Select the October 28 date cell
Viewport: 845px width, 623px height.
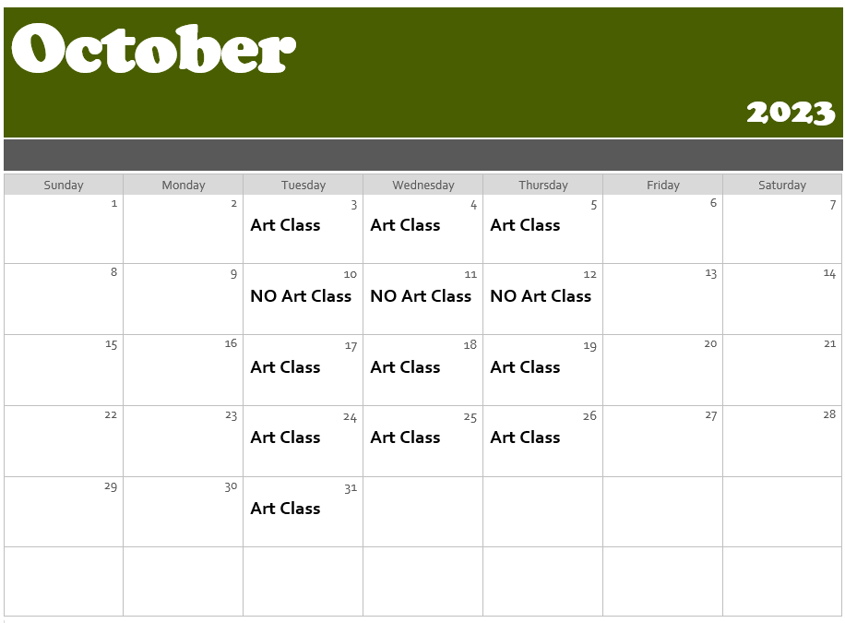pyautogui.click(x=782, y=440)
